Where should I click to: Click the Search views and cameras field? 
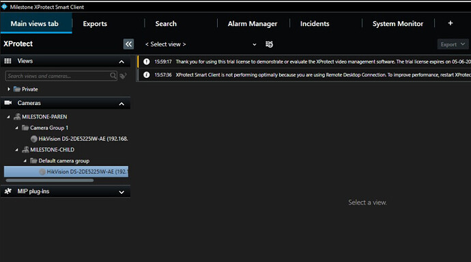[61, 76]
